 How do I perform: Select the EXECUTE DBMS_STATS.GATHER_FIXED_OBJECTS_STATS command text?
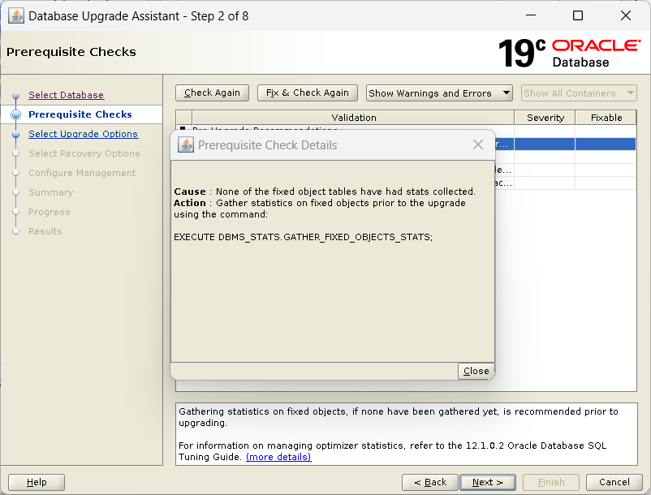coord(303,237)
